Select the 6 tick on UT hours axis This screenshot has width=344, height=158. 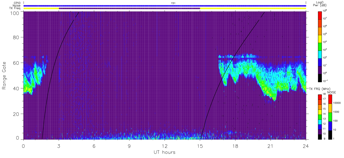pos(94,146)
